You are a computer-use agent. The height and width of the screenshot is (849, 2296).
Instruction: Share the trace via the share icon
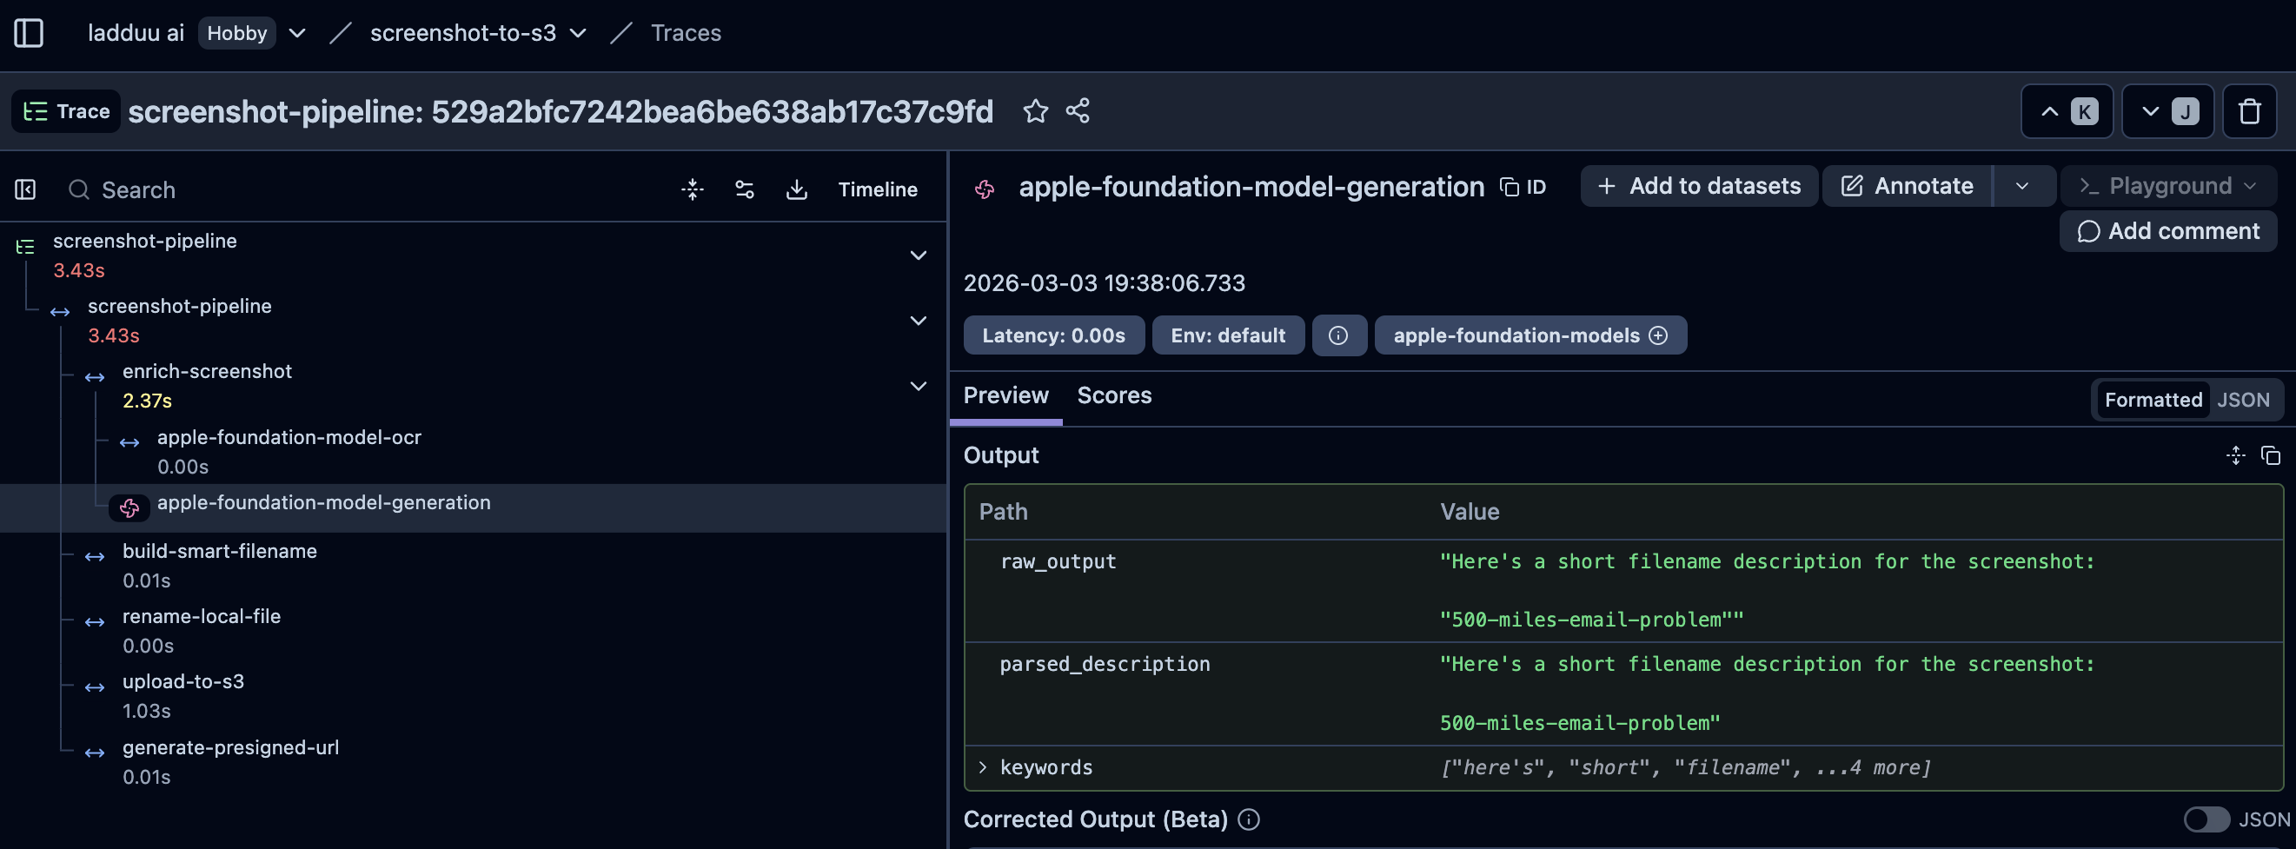click(1078, 110)
